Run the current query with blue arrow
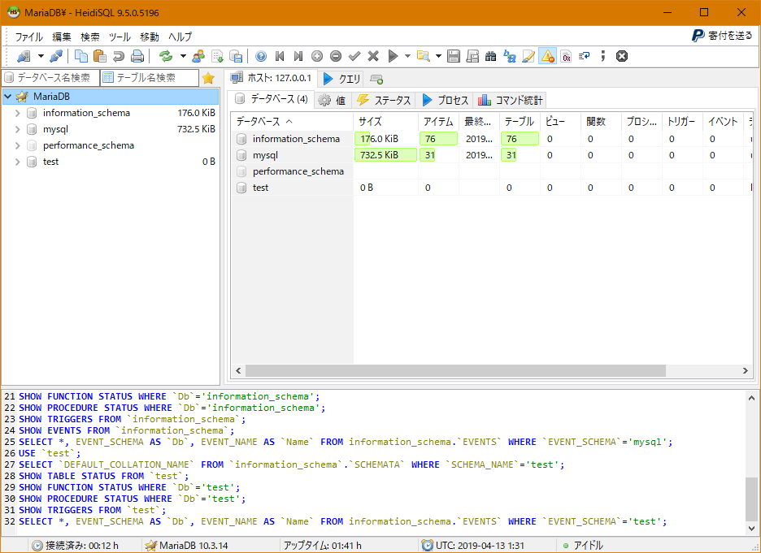Viewport: 761px width, 553px height. tap(393, 56)
